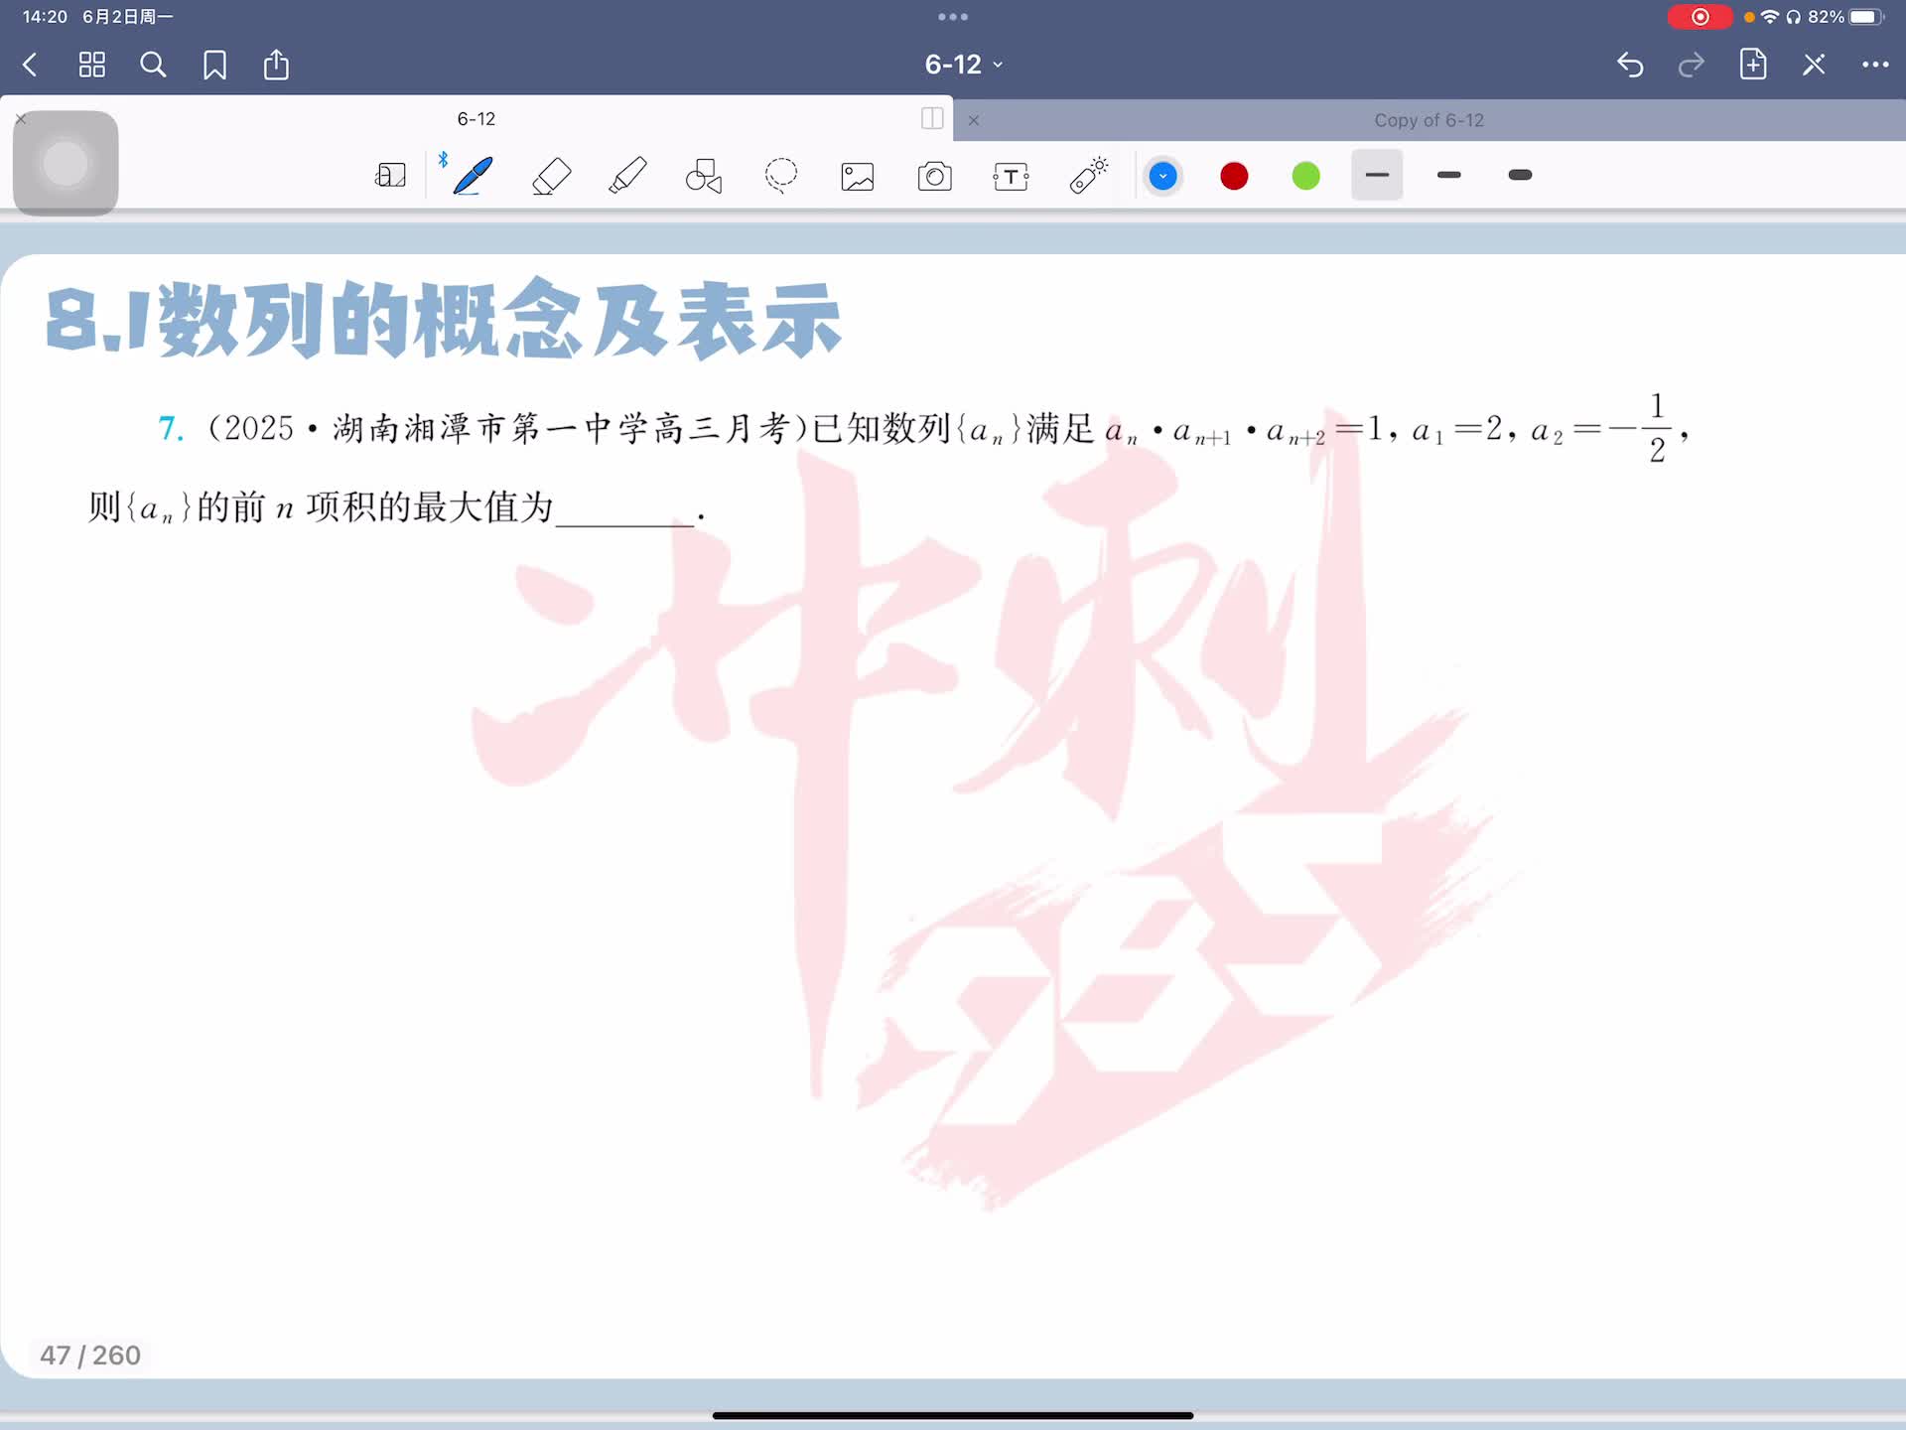Viewport: 1906px width, 1430px height.
Task: Open the three-dot more menu
Action: 1874,65
